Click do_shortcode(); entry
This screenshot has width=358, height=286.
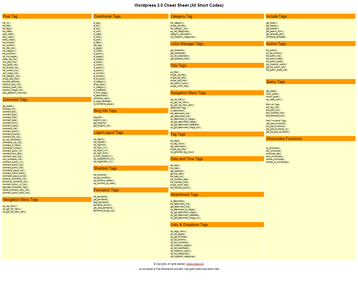[x=274, y=148]
